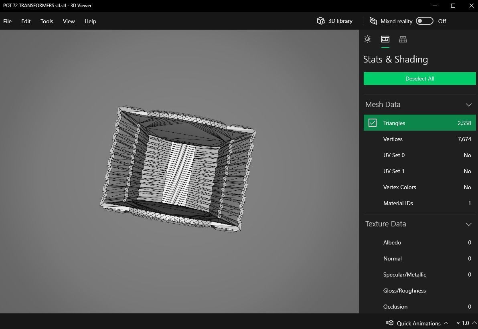Select the Vertex Colors row
The image size is (478, 329).
tap(419, 187)
